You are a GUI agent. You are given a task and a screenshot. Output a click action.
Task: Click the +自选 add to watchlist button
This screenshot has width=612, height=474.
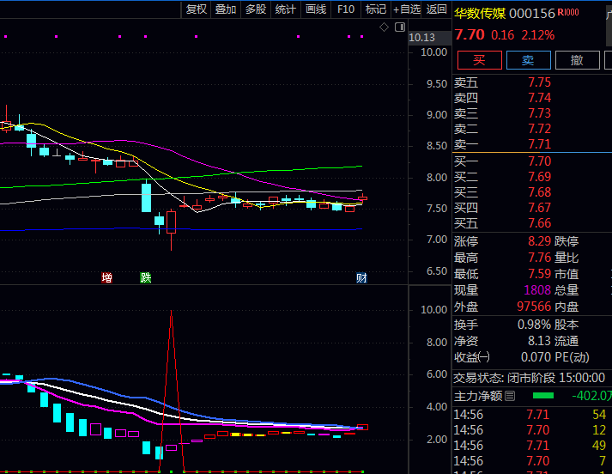407,9
